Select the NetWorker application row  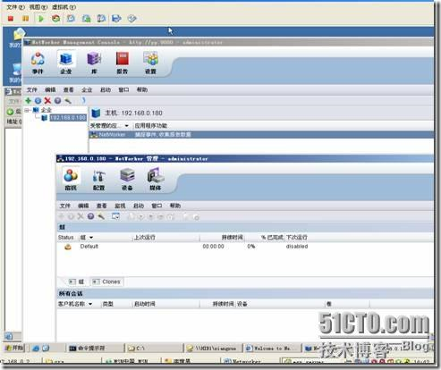pyautogui.click(x=261, y=135)
